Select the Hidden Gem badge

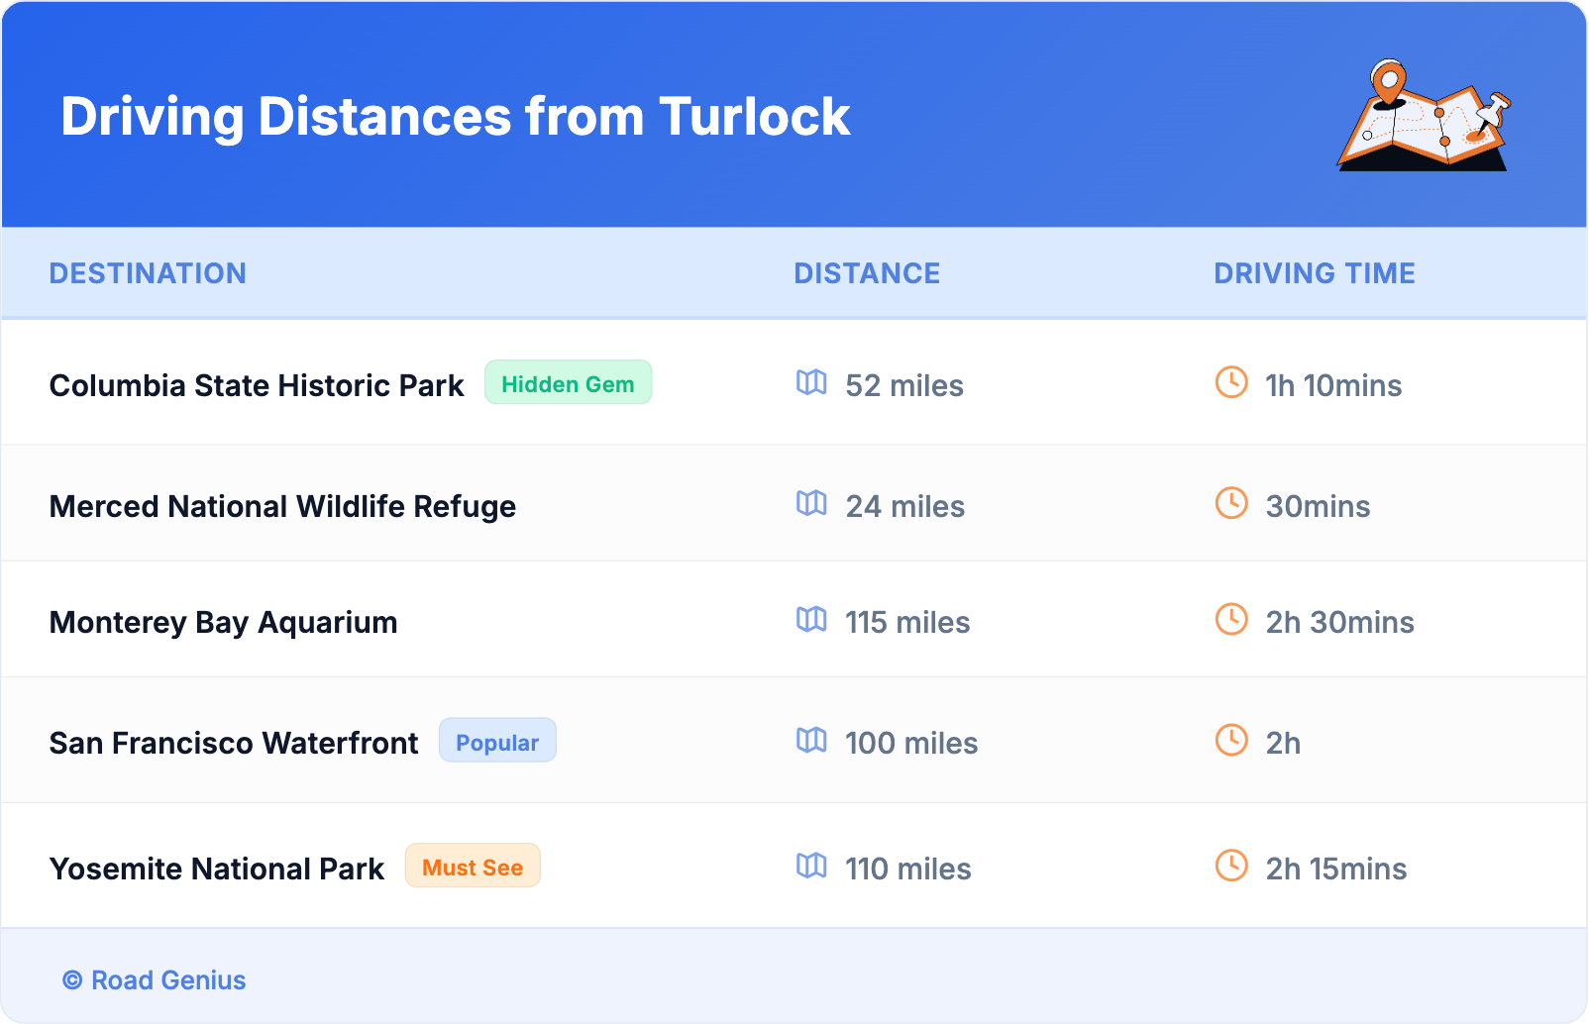pos(568,383)
